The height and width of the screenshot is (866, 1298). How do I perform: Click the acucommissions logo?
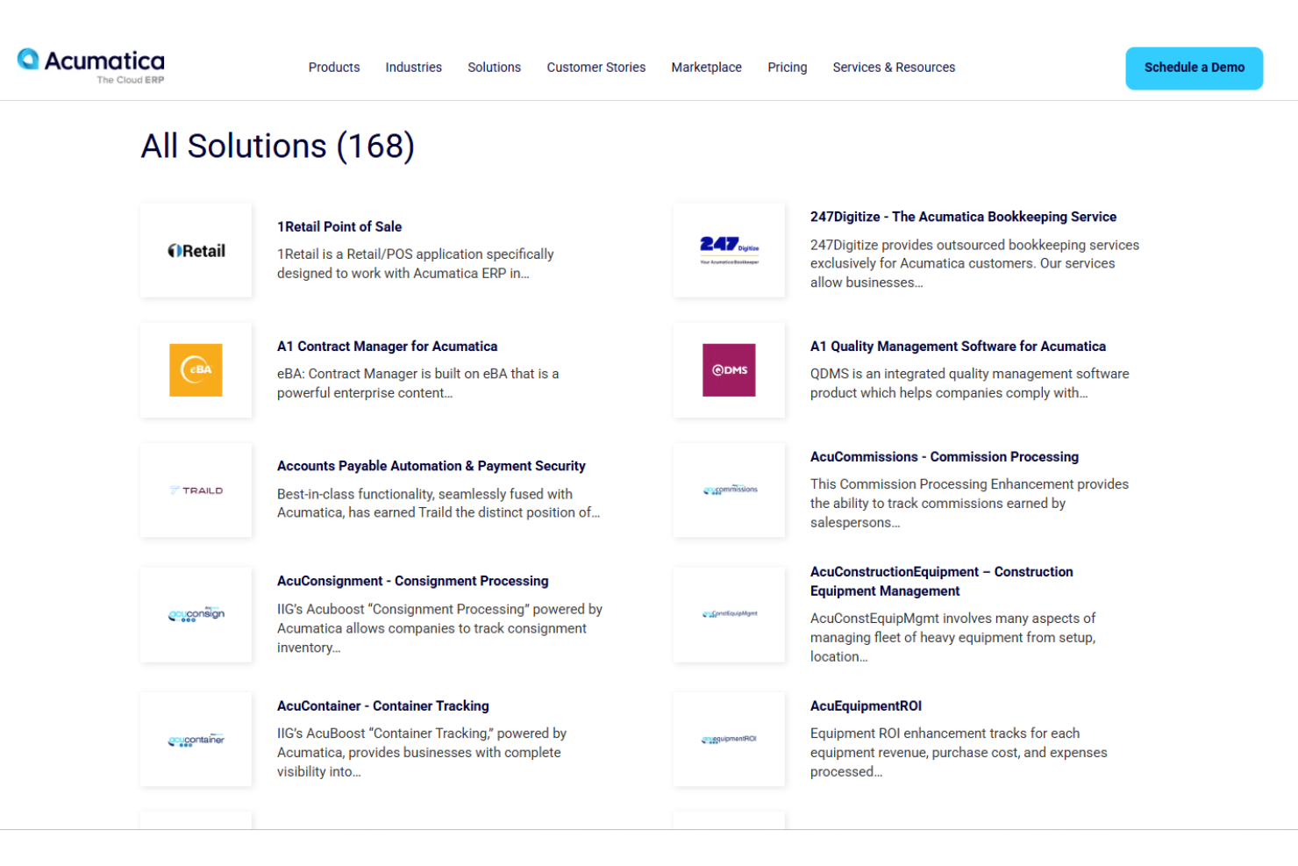pos(729,490)
